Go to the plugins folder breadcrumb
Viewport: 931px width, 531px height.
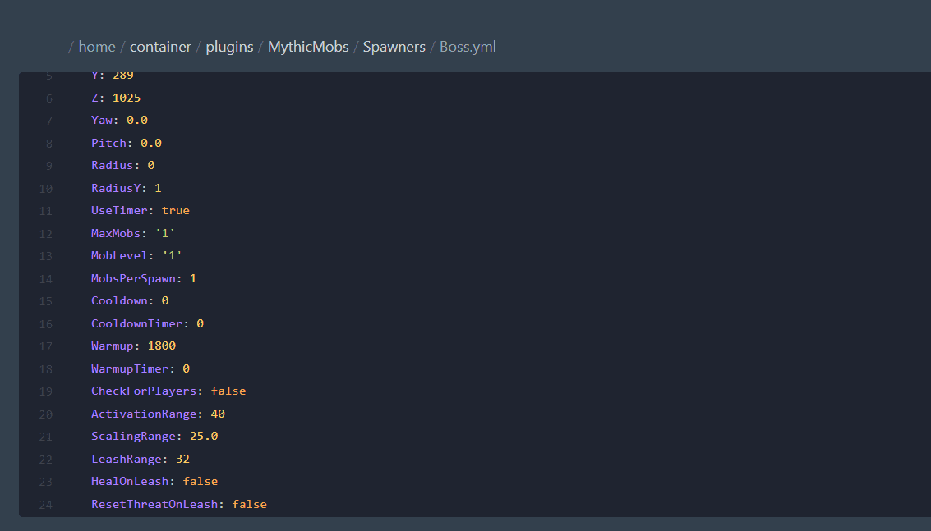tap(229, 47)
